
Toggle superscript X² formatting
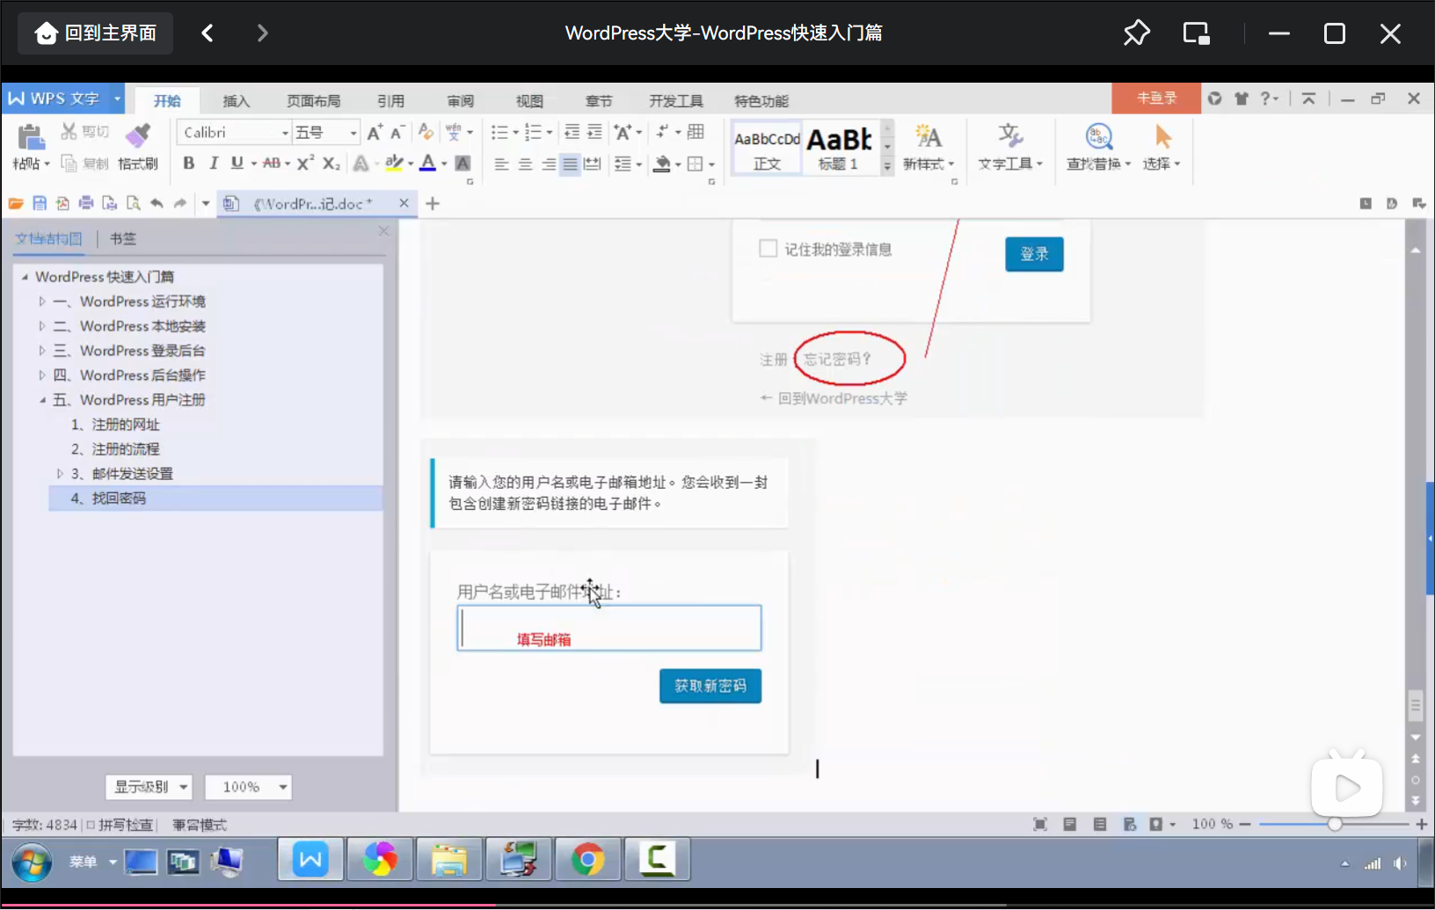[305, 164]
